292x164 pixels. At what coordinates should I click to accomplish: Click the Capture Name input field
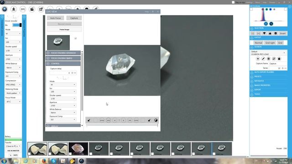click(x=277, y=64)
